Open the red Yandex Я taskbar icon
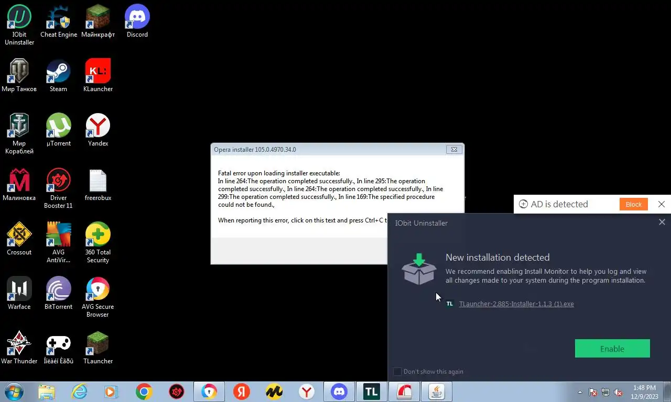This screenshot has height=402, width=671. click(242, 392)
